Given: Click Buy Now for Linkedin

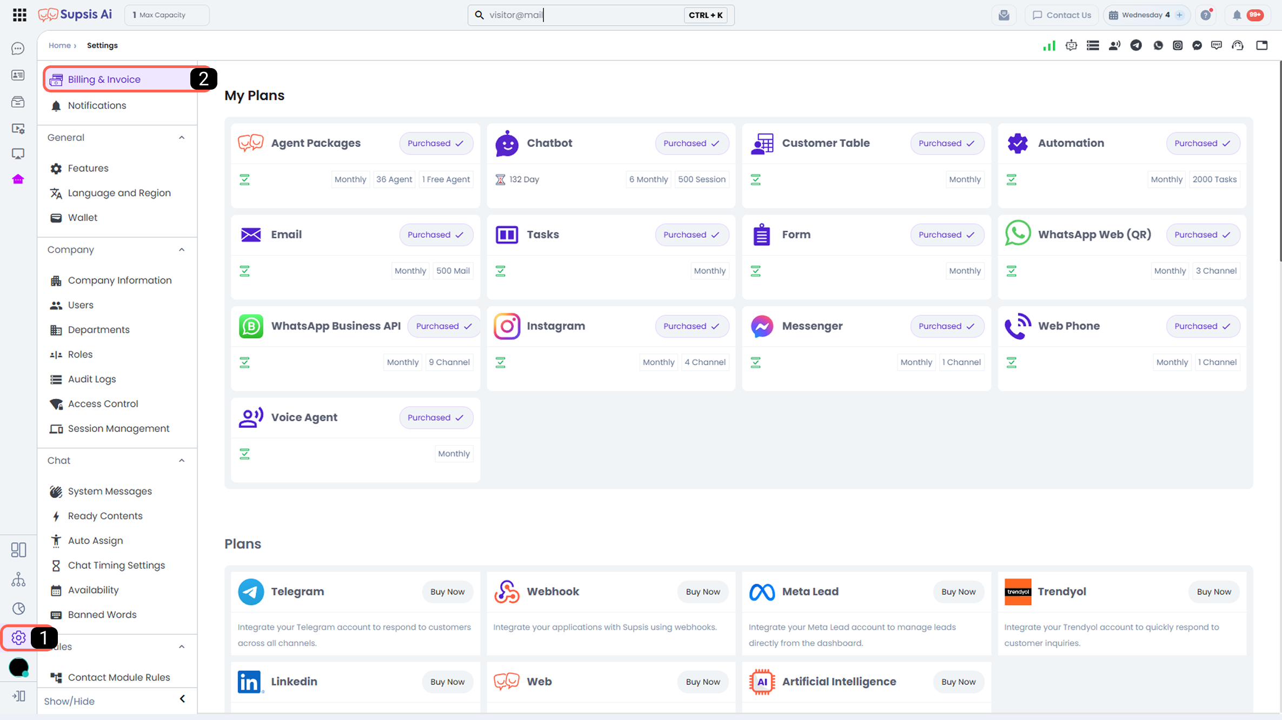Looking at the screenshot, I should [447, 682].
